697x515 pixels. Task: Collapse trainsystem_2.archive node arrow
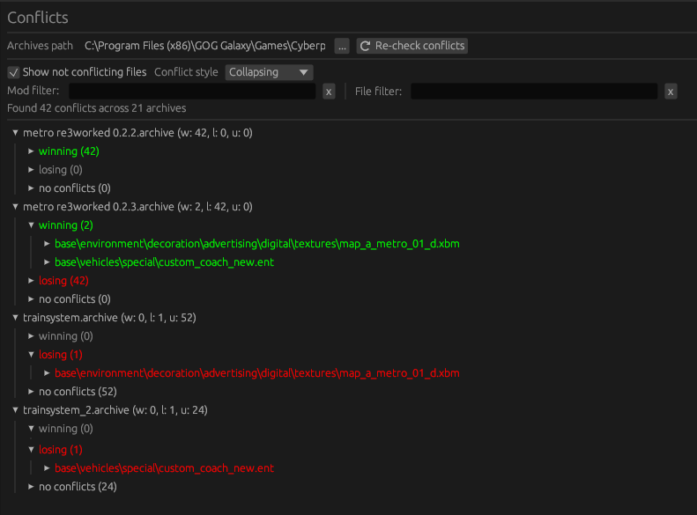pyautogui.click(x=16, y=410)
